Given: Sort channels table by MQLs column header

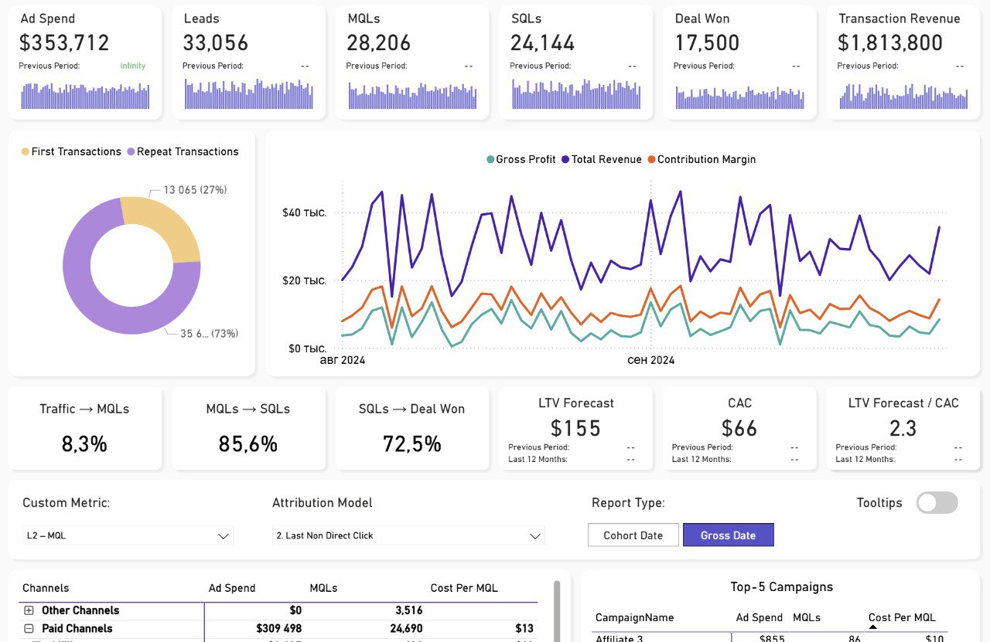Looking at the screenshot, I should 323,588.
